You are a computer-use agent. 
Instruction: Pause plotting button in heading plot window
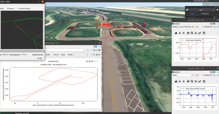coord(214,27)
